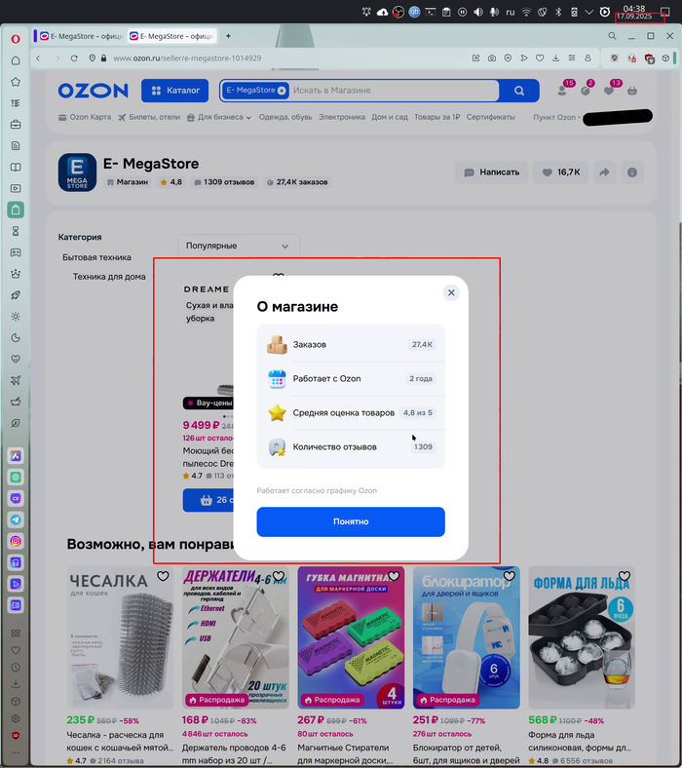682x768 pixels.
Task: Open the sidebar home icon
Action: point(16,60)
